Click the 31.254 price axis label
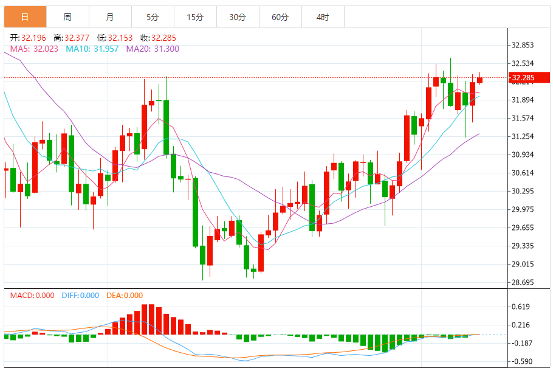 click(x=523, y=136)
